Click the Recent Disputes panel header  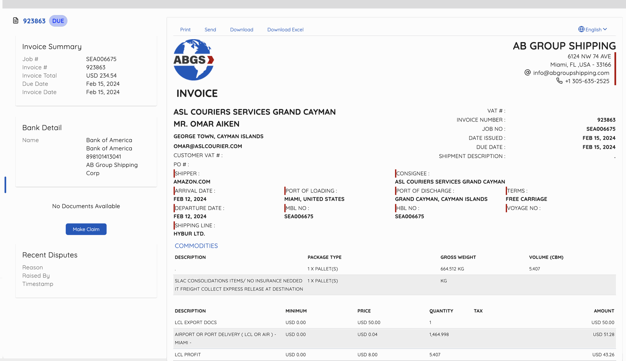tap(50, 255)
